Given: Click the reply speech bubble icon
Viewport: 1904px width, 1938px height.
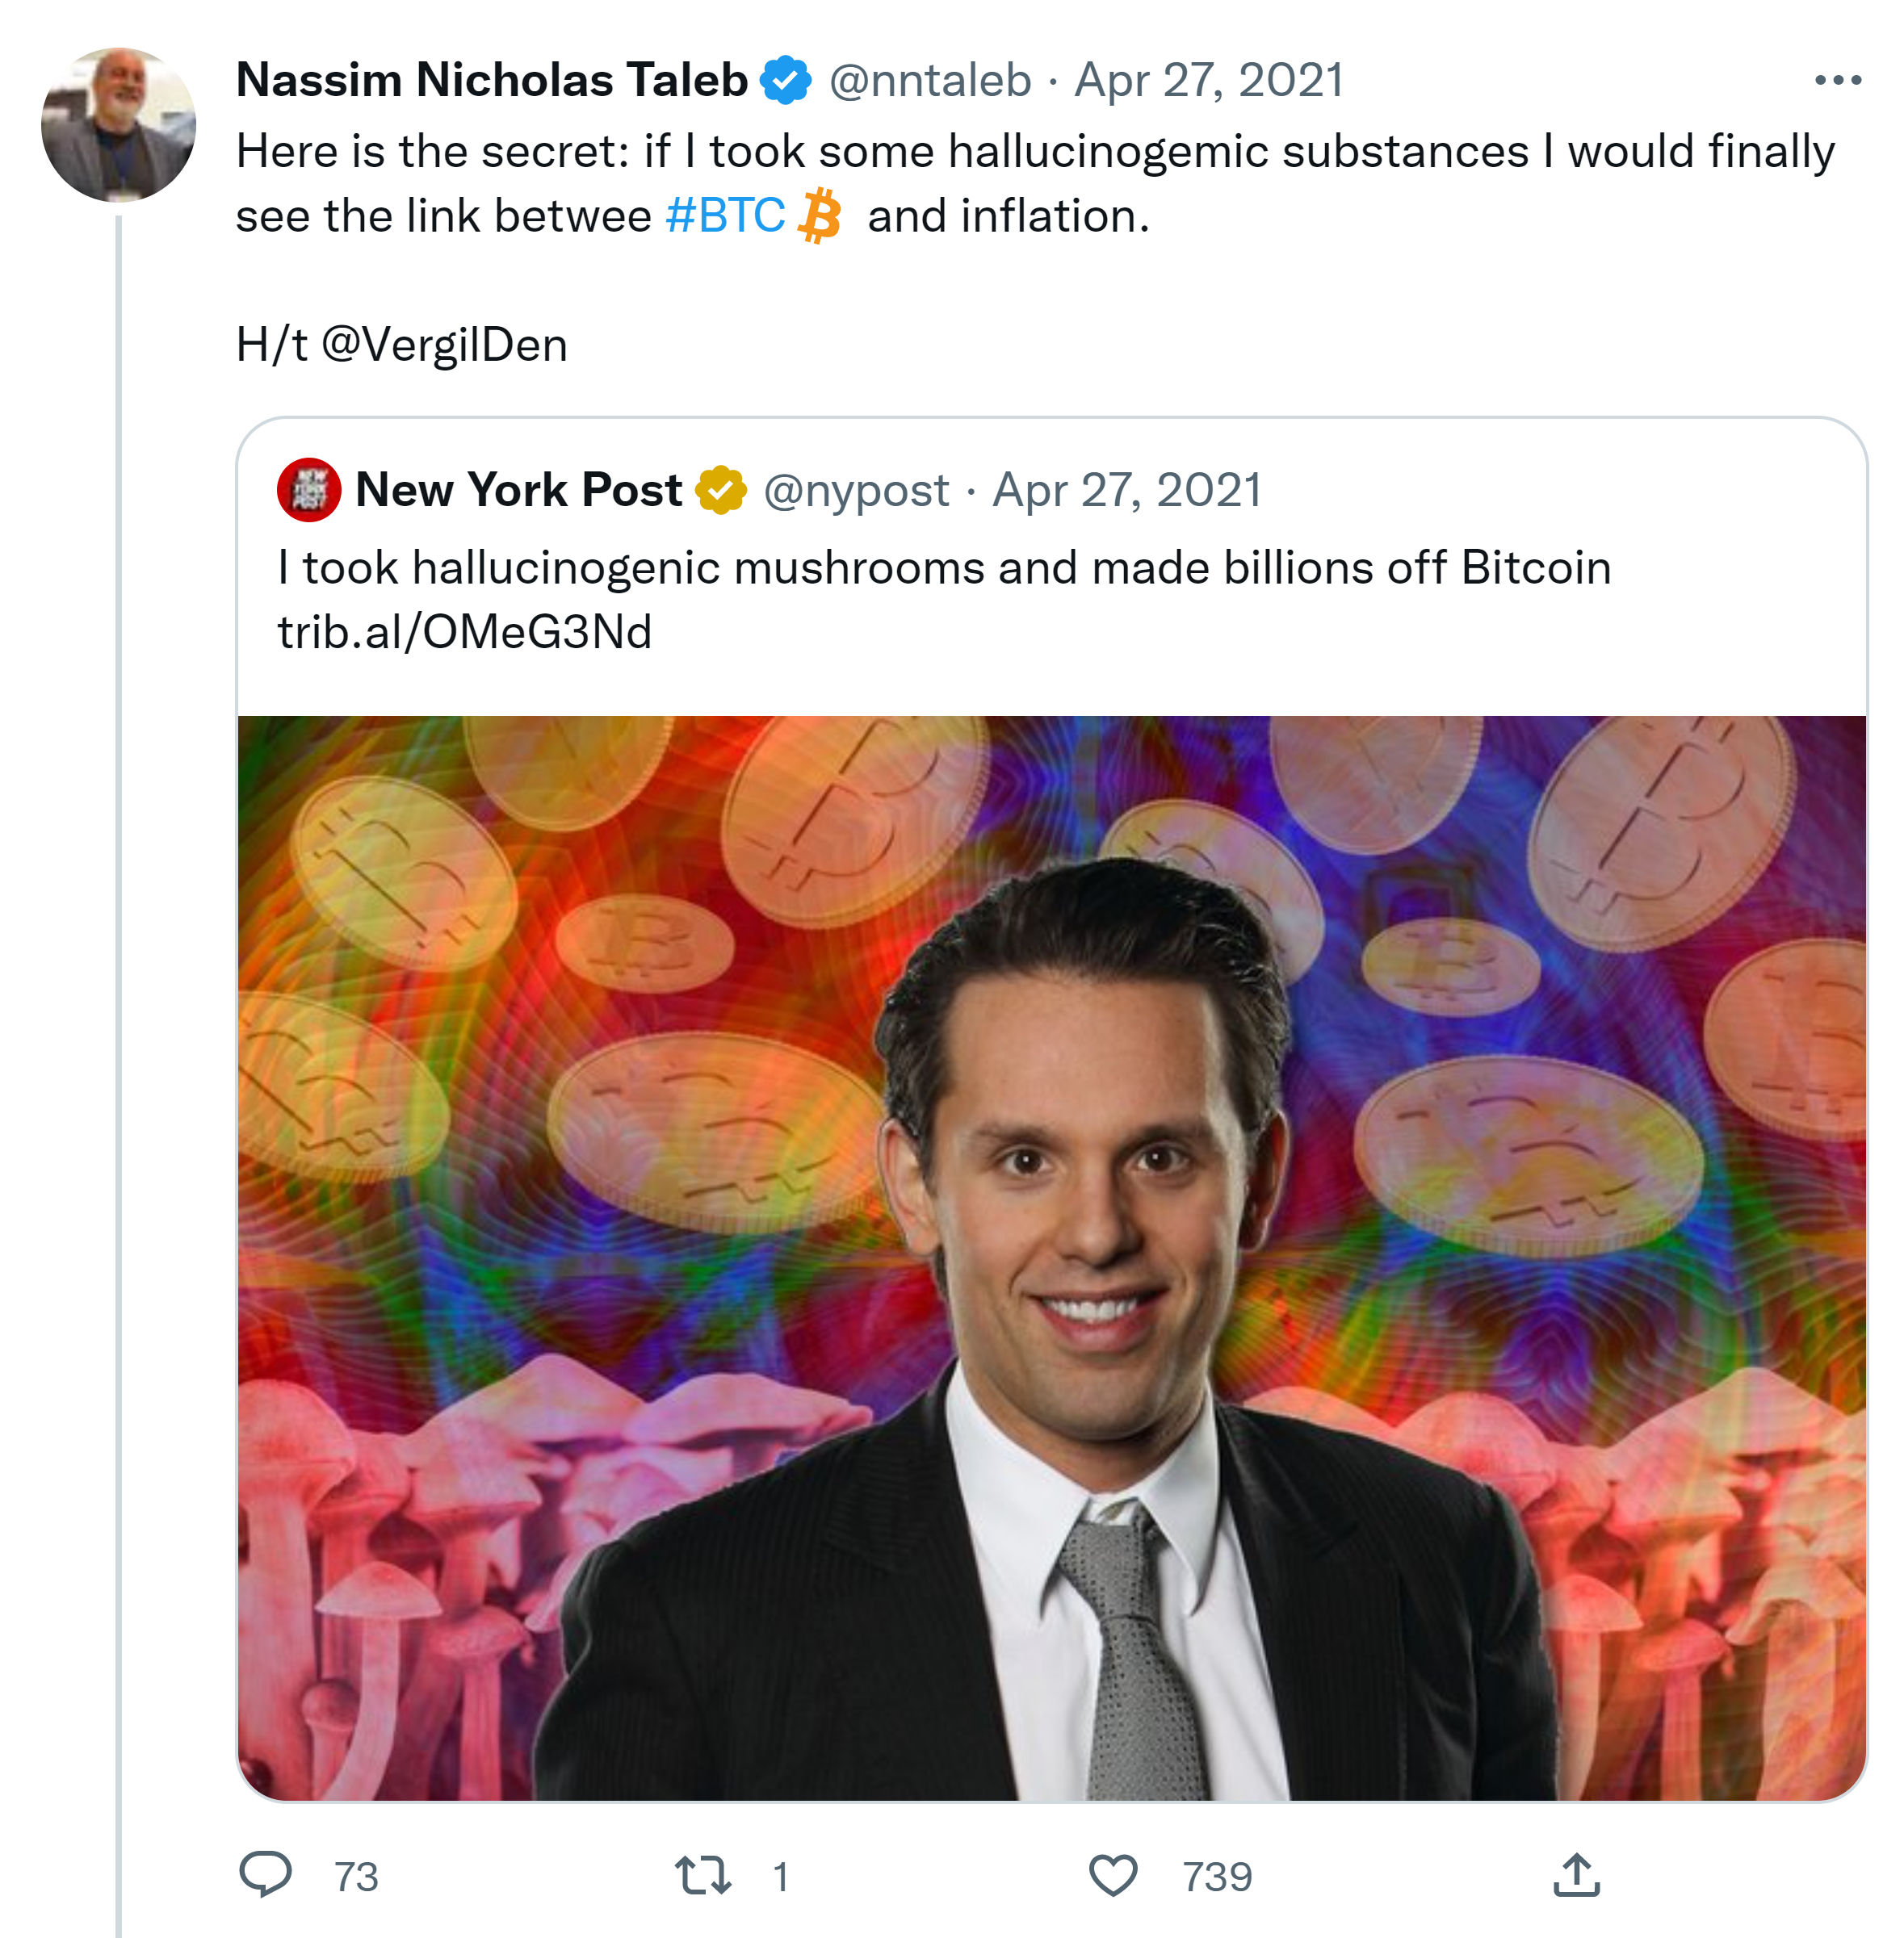Looking at the screenshot, I should (x=266, y=1874).
